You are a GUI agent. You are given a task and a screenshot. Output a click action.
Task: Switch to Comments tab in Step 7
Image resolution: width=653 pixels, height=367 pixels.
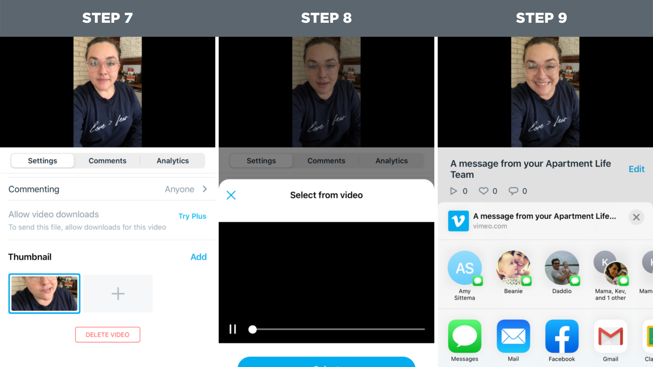click(x=107, y=161)
